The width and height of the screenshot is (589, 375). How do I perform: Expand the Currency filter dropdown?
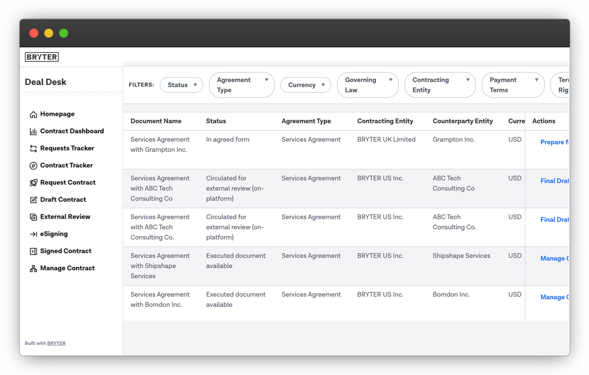point(305,85)
